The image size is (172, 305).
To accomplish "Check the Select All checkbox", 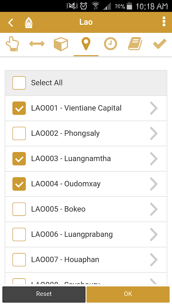I will pos(19,83).
